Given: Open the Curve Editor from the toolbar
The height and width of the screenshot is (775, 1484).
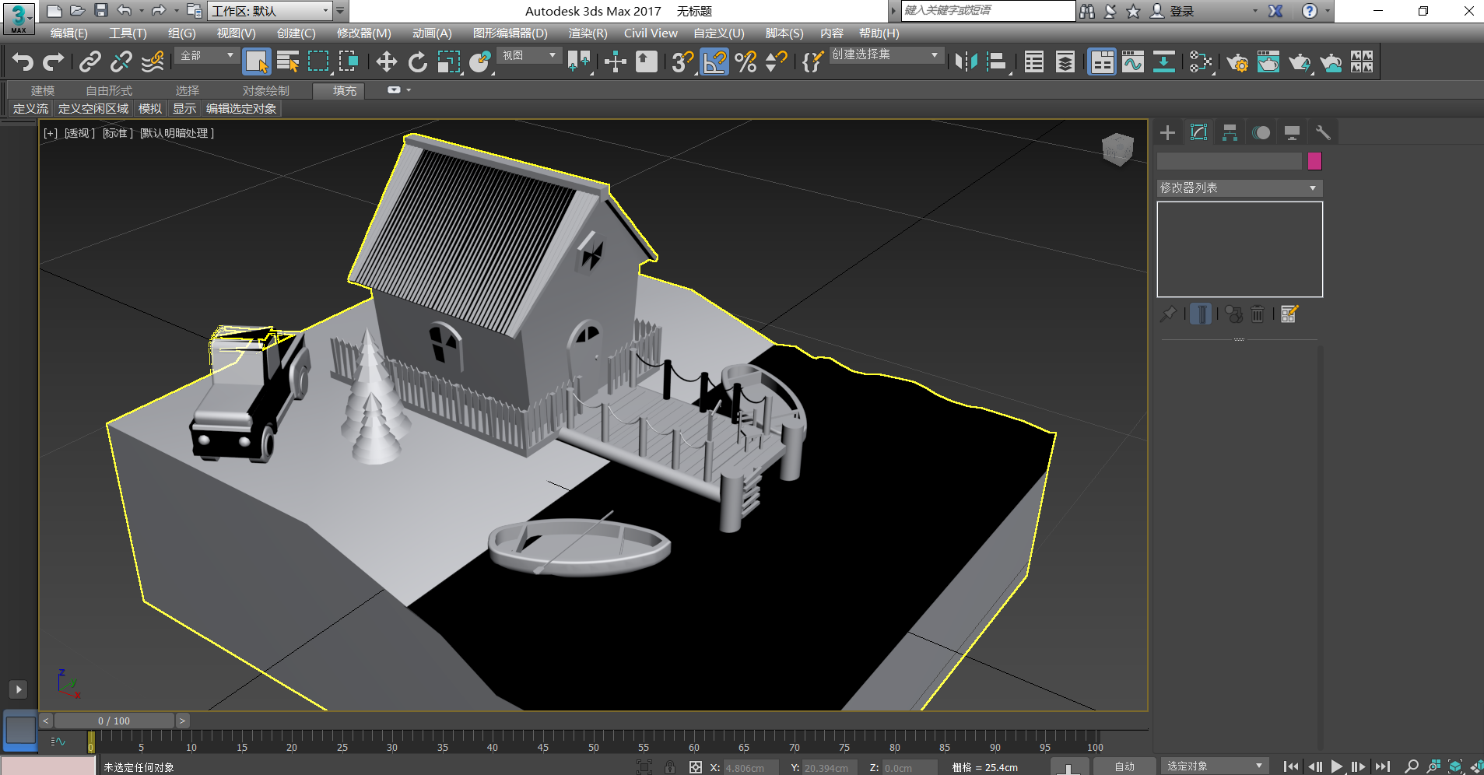Looking at the screenshot, I should point(1134,61).
